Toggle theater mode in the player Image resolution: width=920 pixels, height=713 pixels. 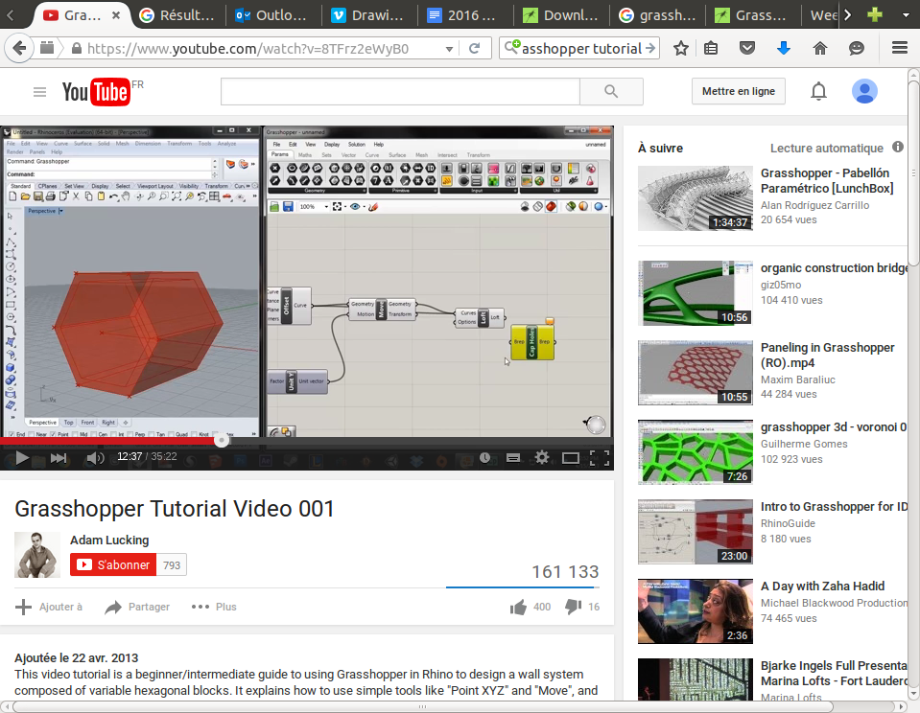[570, 458]
